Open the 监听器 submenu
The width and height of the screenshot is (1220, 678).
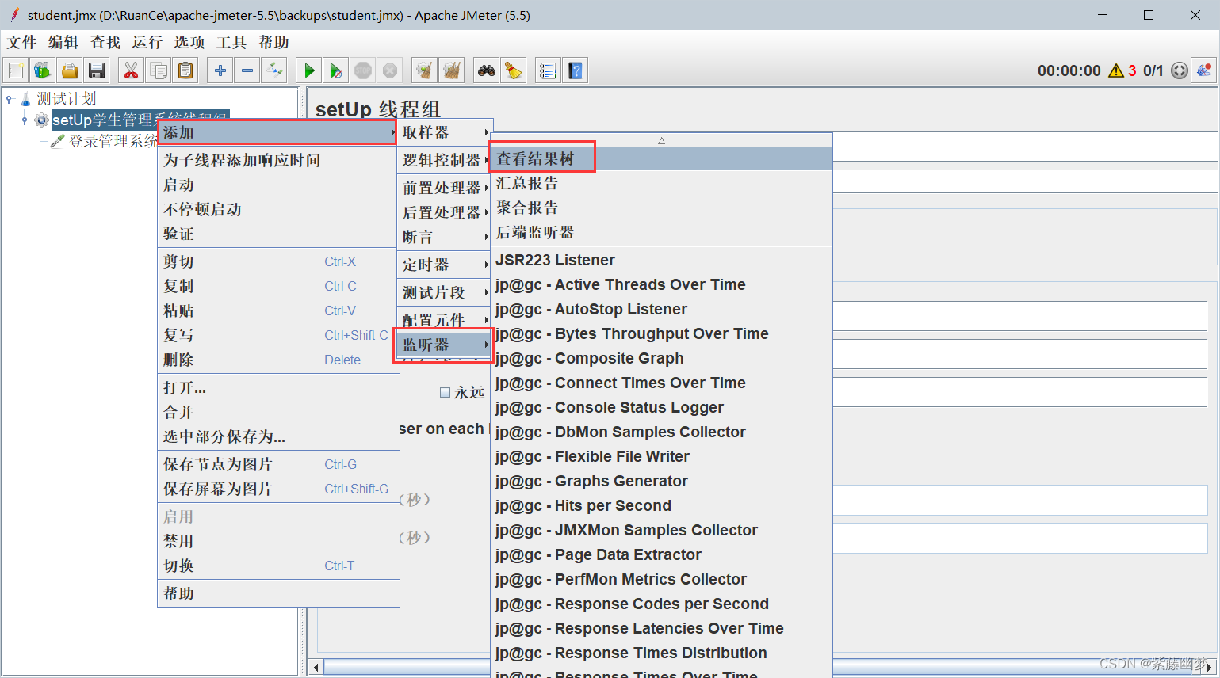point(443,345)
